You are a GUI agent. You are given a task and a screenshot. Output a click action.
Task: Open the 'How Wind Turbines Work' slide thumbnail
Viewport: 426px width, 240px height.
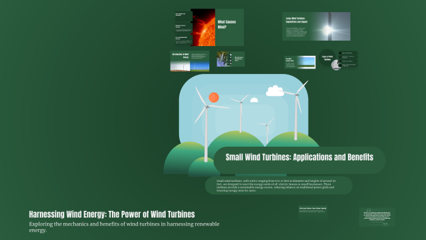[300, 62]
